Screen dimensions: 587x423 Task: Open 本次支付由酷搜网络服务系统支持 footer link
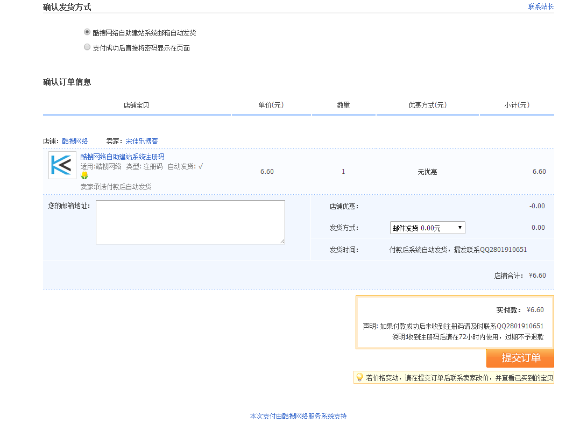coord(299,416)
